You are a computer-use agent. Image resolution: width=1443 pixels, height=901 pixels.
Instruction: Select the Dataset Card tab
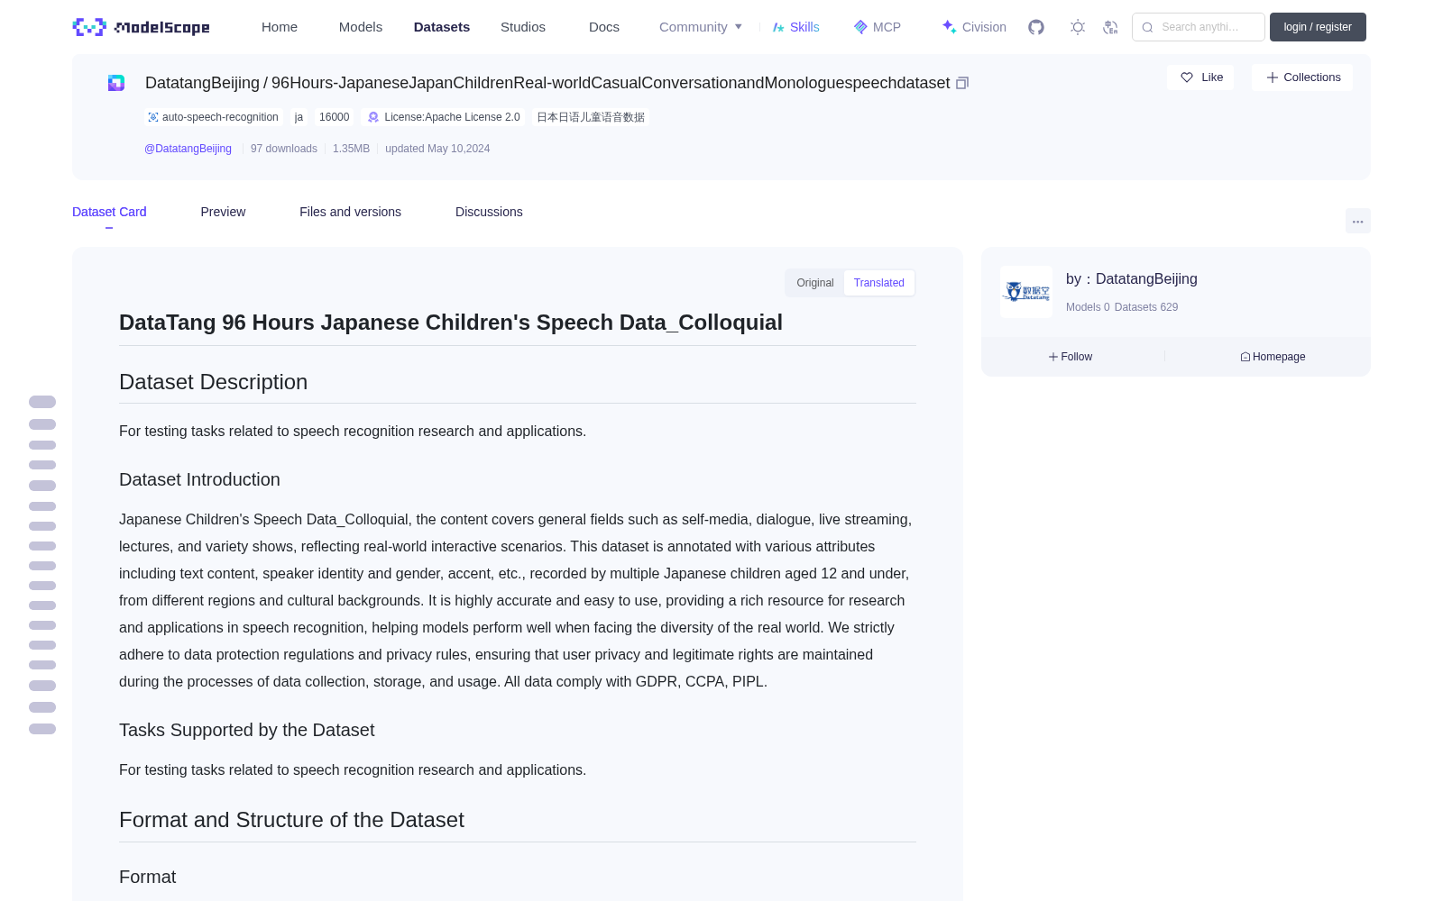coord(109,212)
